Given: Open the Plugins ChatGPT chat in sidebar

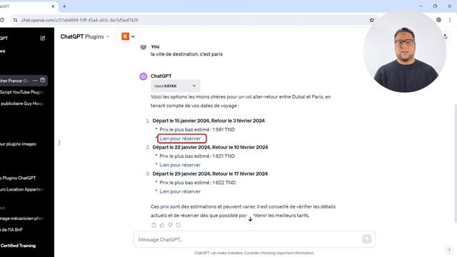Looking at the screenshot, I should point(19,178).
